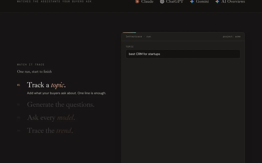
Task: Click the ChatGPT label text
Action: pyautogui.click(x=174, y=2)
